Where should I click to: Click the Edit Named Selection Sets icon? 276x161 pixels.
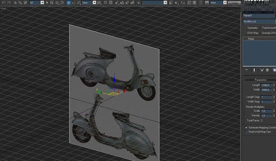click(139, 3)
